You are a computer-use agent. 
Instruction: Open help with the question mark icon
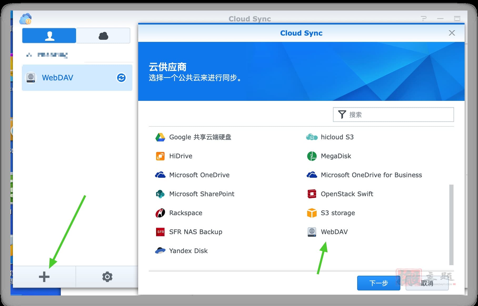click(424, 18)
